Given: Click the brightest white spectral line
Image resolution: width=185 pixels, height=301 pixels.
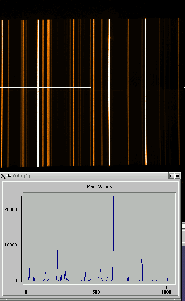Looking at the screenshot, I should tap(109, 92).
